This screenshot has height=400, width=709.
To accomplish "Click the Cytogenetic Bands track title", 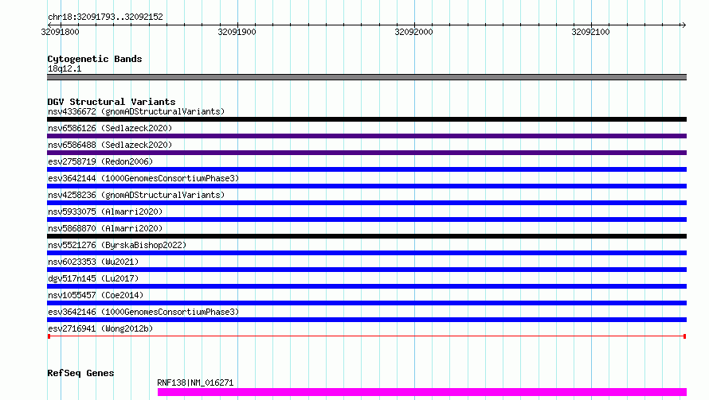I will [95, 59].
